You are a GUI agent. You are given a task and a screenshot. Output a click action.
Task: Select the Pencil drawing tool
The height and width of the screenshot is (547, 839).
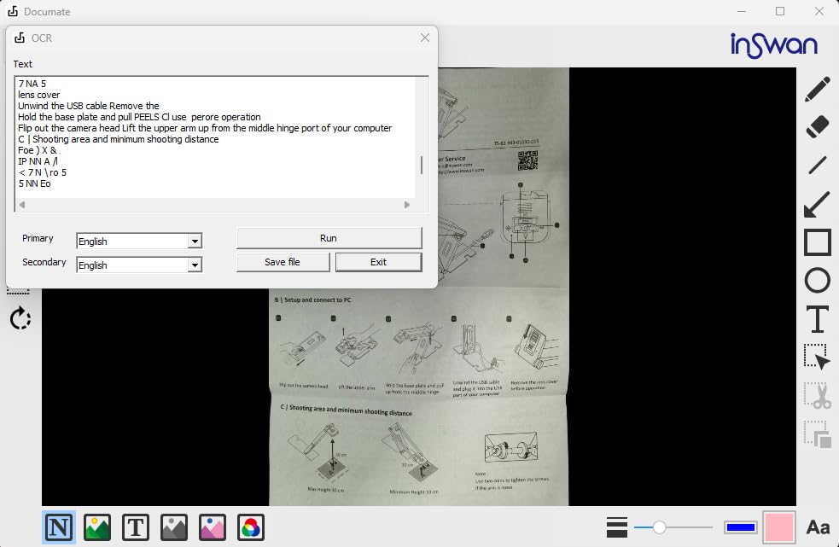(817, 90)
